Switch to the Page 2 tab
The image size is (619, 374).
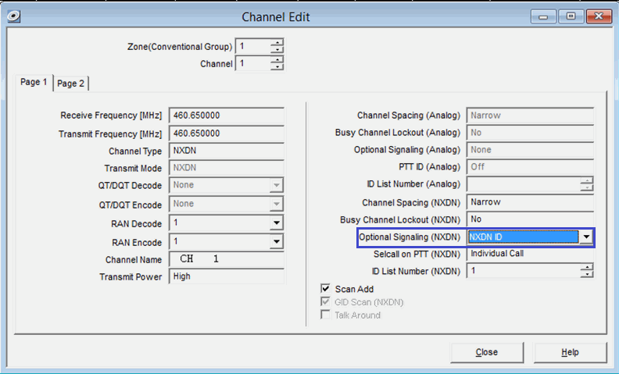tap(70, 84)
